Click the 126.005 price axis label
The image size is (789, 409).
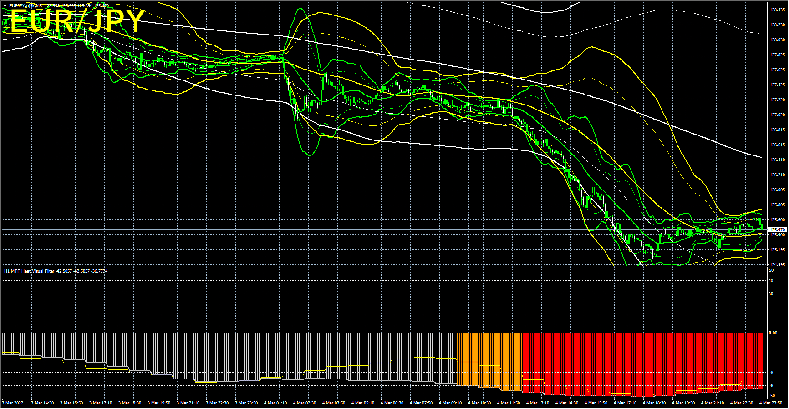[777, 190]
